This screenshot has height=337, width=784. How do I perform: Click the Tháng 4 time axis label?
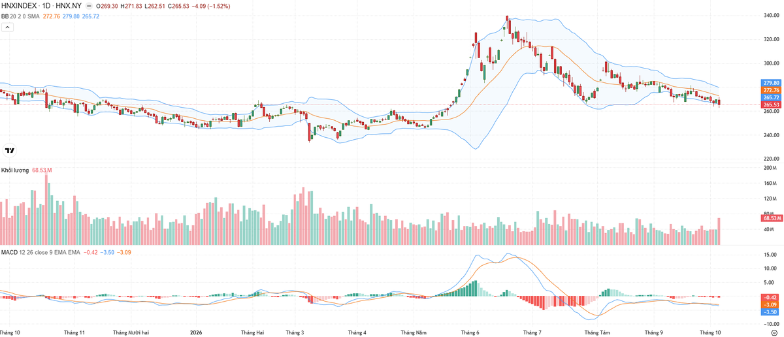tap(357, 332)
